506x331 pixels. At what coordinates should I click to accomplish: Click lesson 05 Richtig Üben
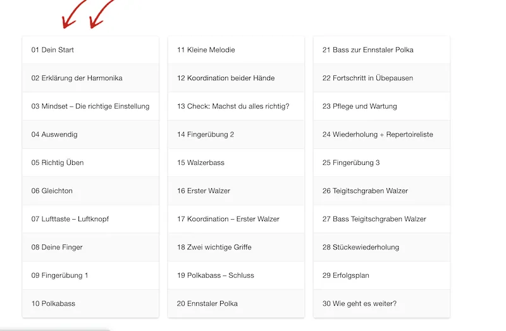click(x=90, y=163)
